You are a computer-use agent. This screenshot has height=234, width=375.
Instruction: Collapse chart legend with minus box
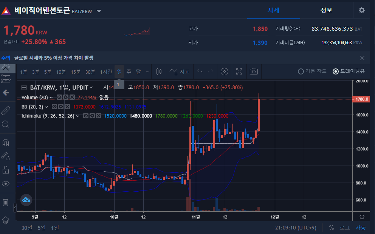click(24, 88)
